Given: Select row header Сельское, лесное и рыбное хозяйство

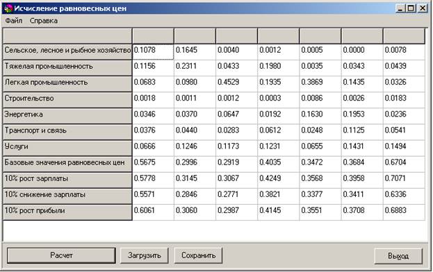Looking at the screenshot, I should (x=67, y=52).
